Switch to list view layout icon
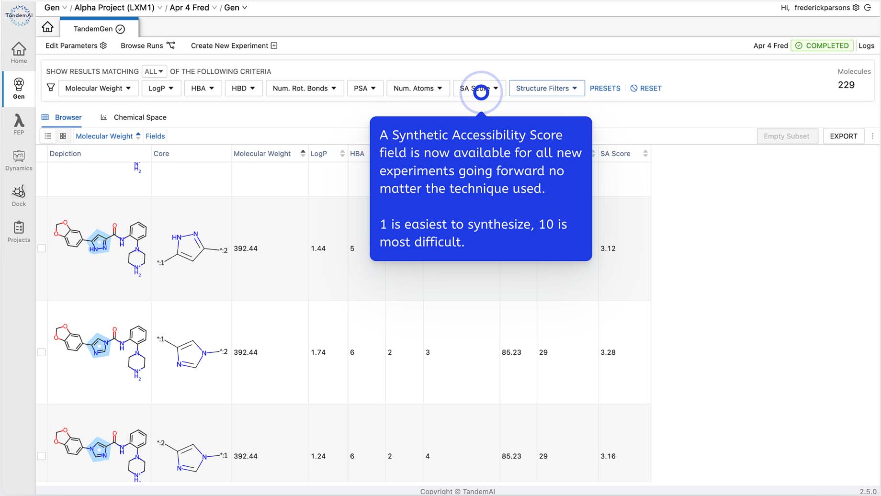Image resolution: width=881 pixels, height=496 pixels. click(x=48, y=136)
